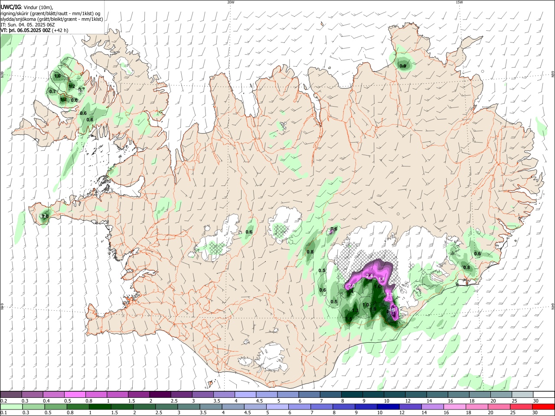
Task: Pick the darkest purple swatch labeled 2 in upper row
Action: point(160,395)
